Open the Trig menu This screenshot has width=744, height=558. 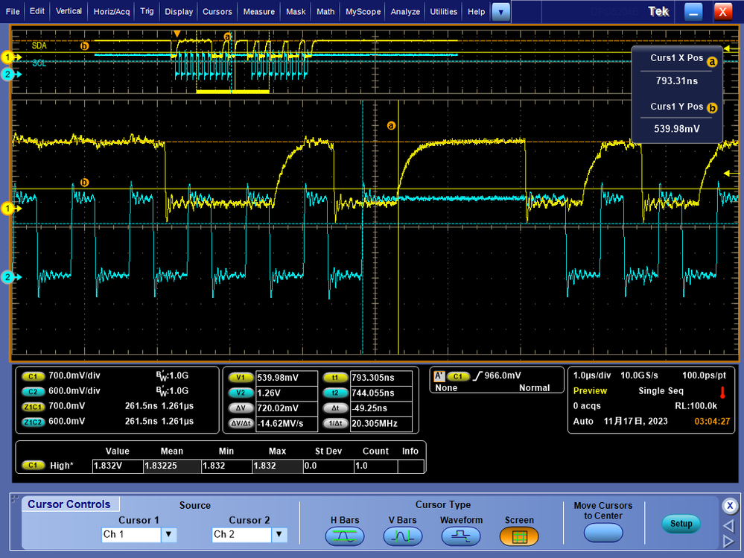[x=147, y=11]
